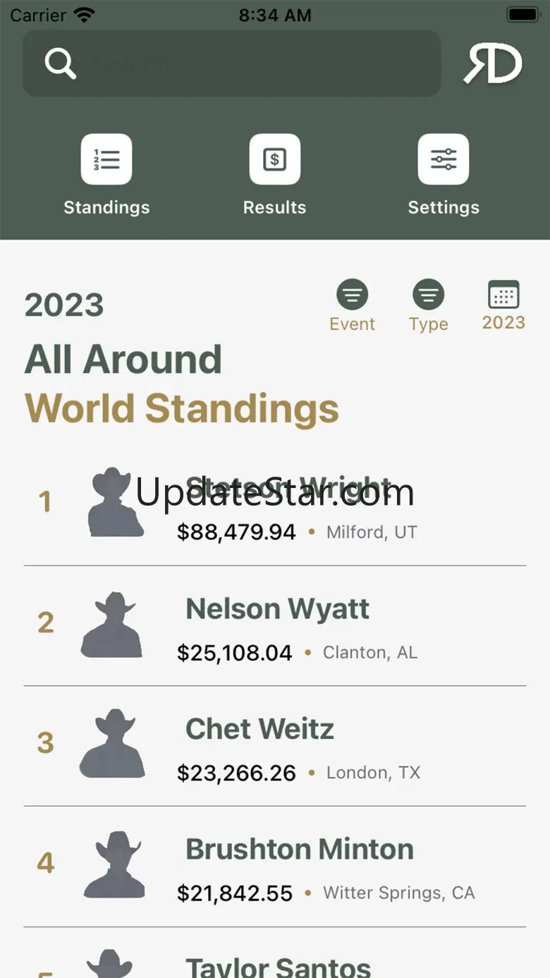Select the Chet Weitz name link
Image resolution: width=550 pixels, height=978 pixels.
(x=260, y=729)
